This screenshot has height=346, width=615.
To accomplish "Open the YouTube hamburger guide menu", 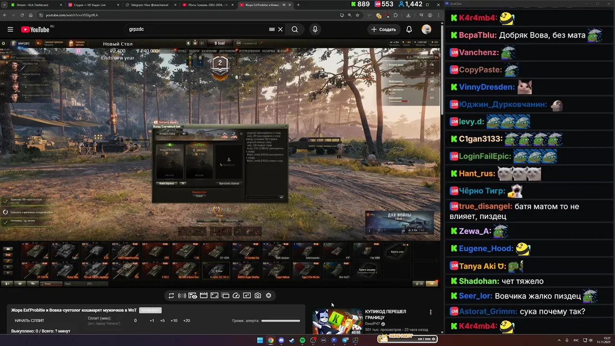I will click(10, 29).
